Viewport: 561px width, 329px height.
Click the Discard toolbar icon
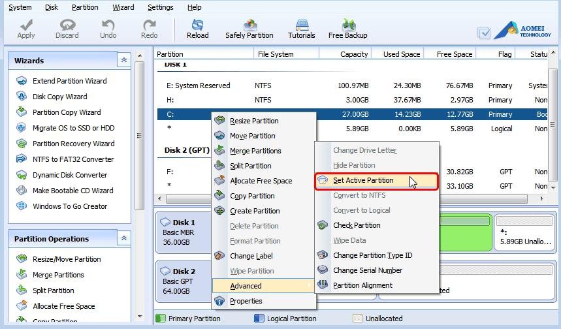coord(67,25)
